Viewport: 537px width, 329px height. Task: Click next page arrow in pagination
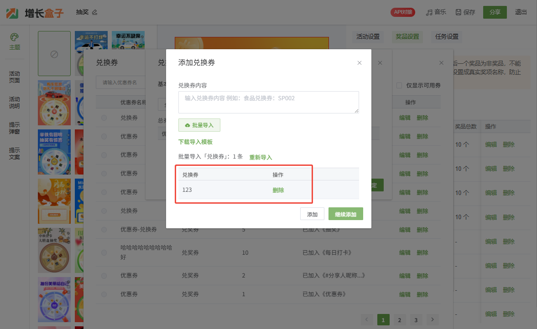[x=432, y=320]
